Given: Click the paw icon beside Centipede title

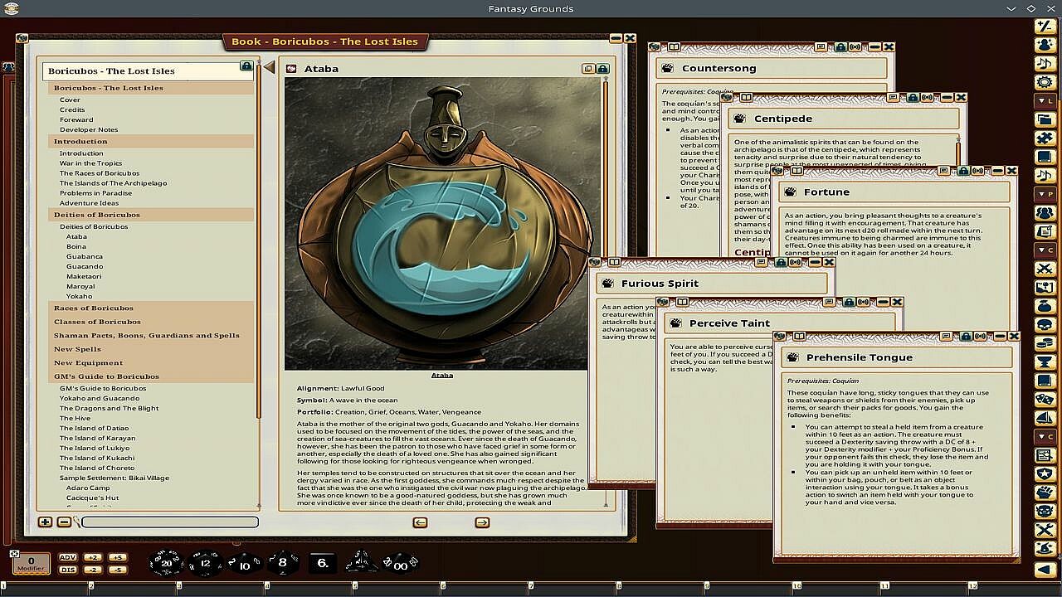Looking at the screenshot, I should 740,119.
